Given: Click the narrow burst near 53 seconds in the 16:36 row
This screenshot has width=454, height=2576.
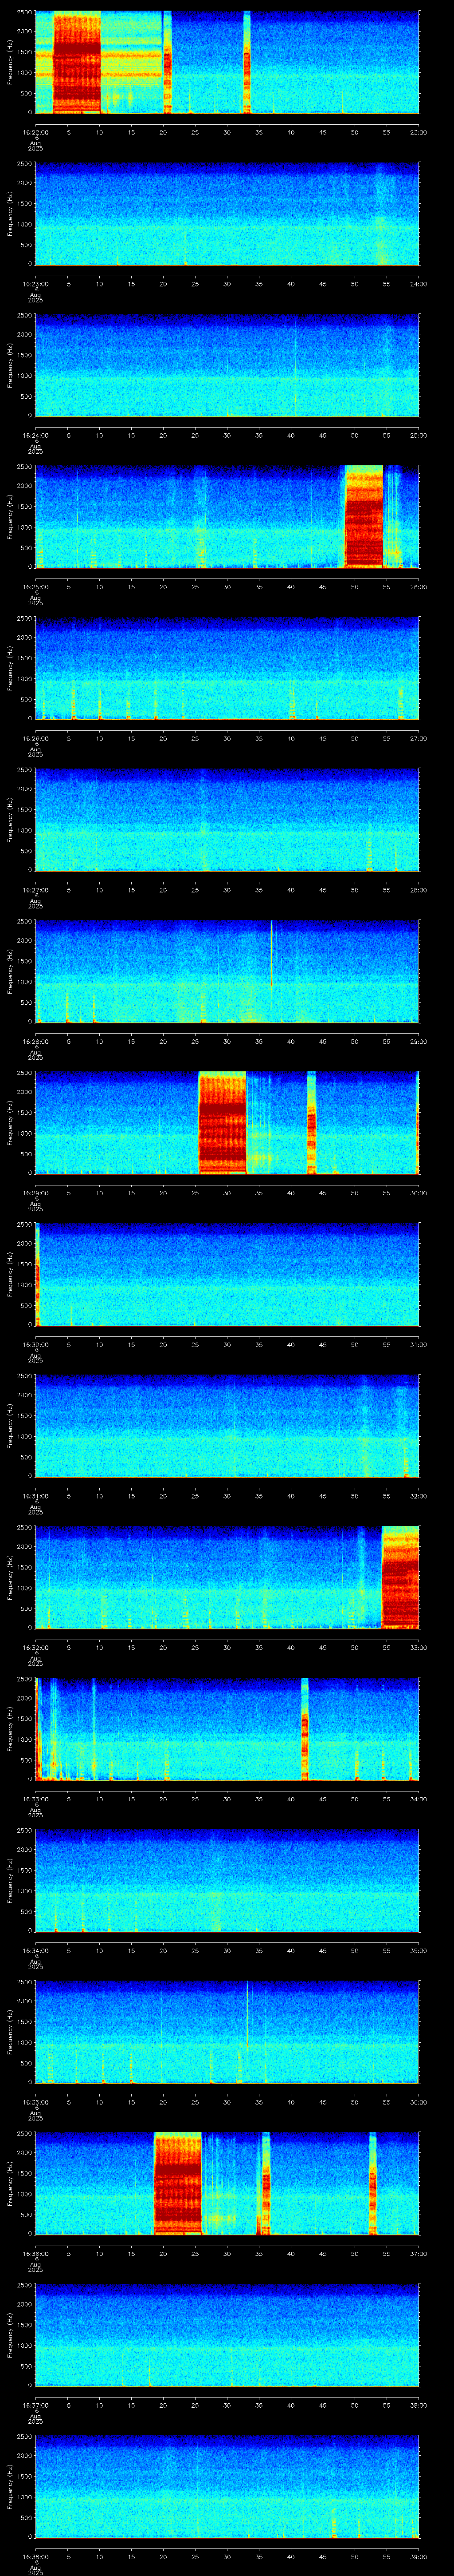Looking at the screenshot, I should click(x=372, y=2183).
